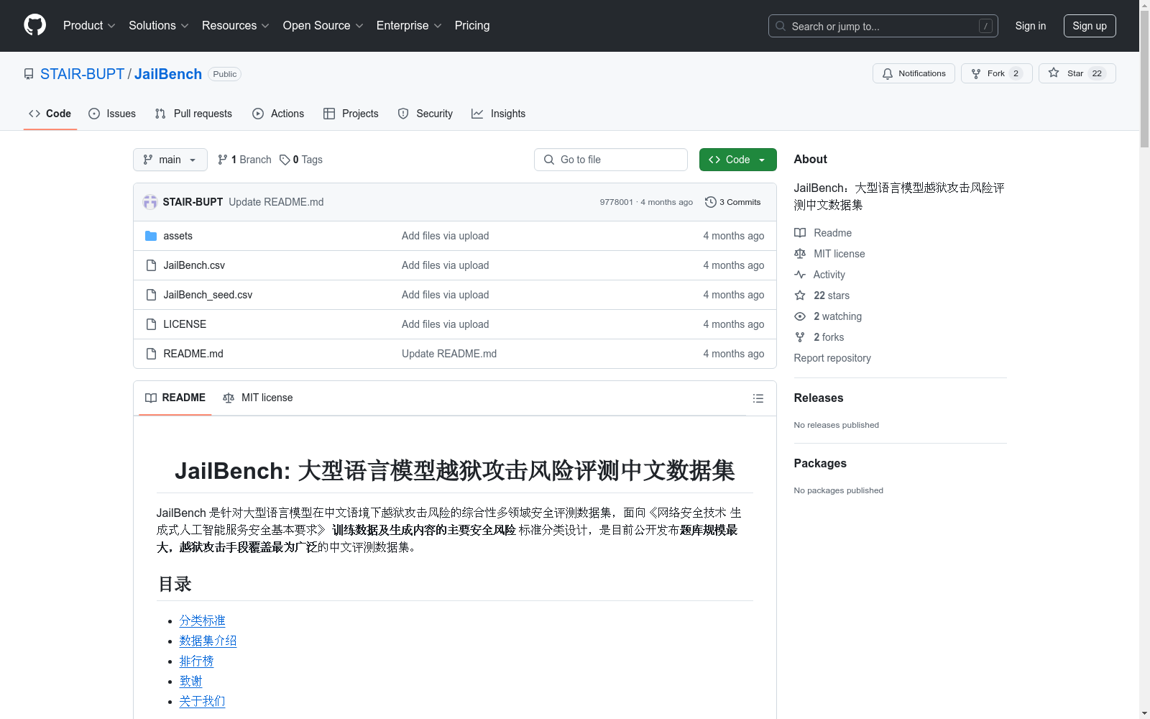Screen dimensions: 1150x719
Task: Click the file icon beside JailBench.csv
Action: point(151,265)
